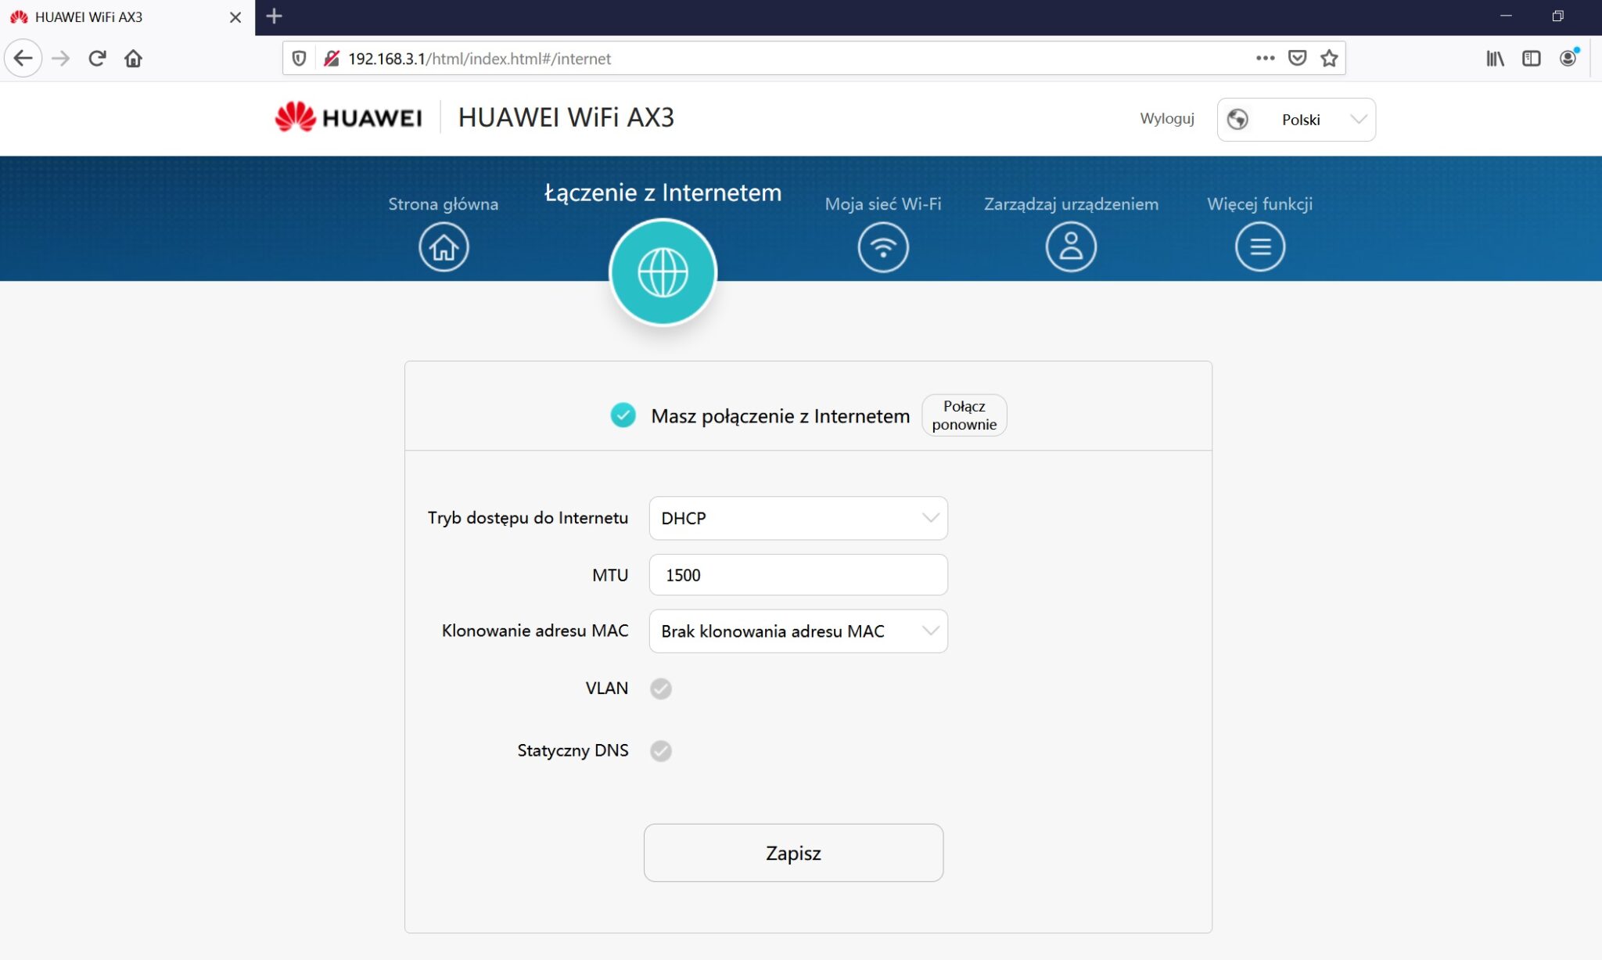
Task: Open the Strona główna home icon
Action: pyautogui.click(x=444, y=247)
